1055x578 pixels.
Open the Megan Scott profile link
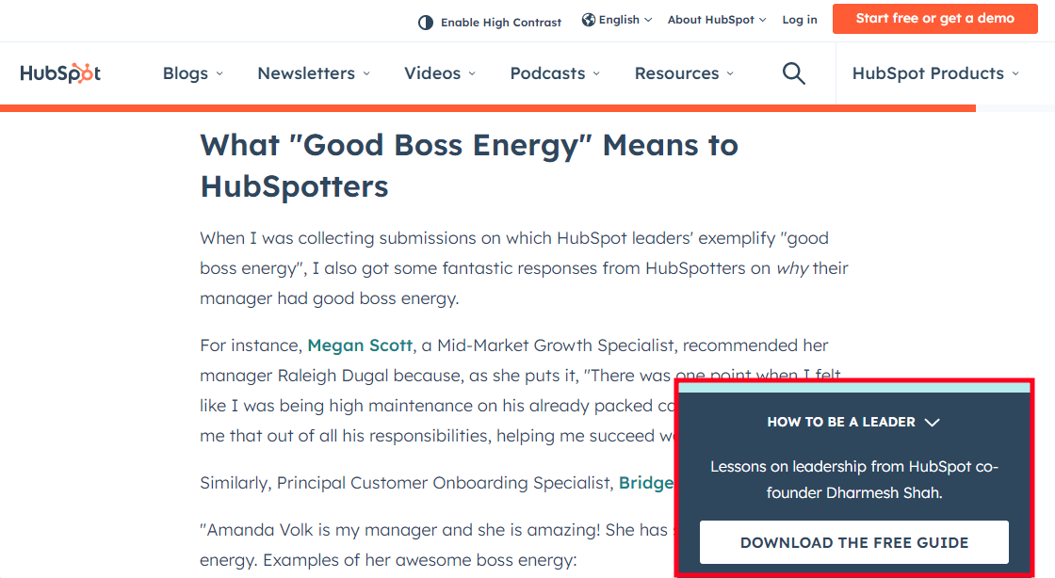[x=360, y=345]
